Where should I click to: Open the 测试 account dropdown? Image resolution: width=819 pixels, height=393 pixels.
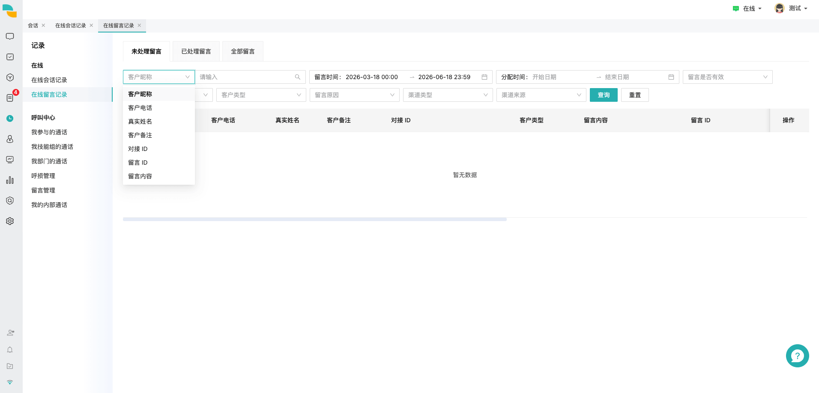click(798, 9)
